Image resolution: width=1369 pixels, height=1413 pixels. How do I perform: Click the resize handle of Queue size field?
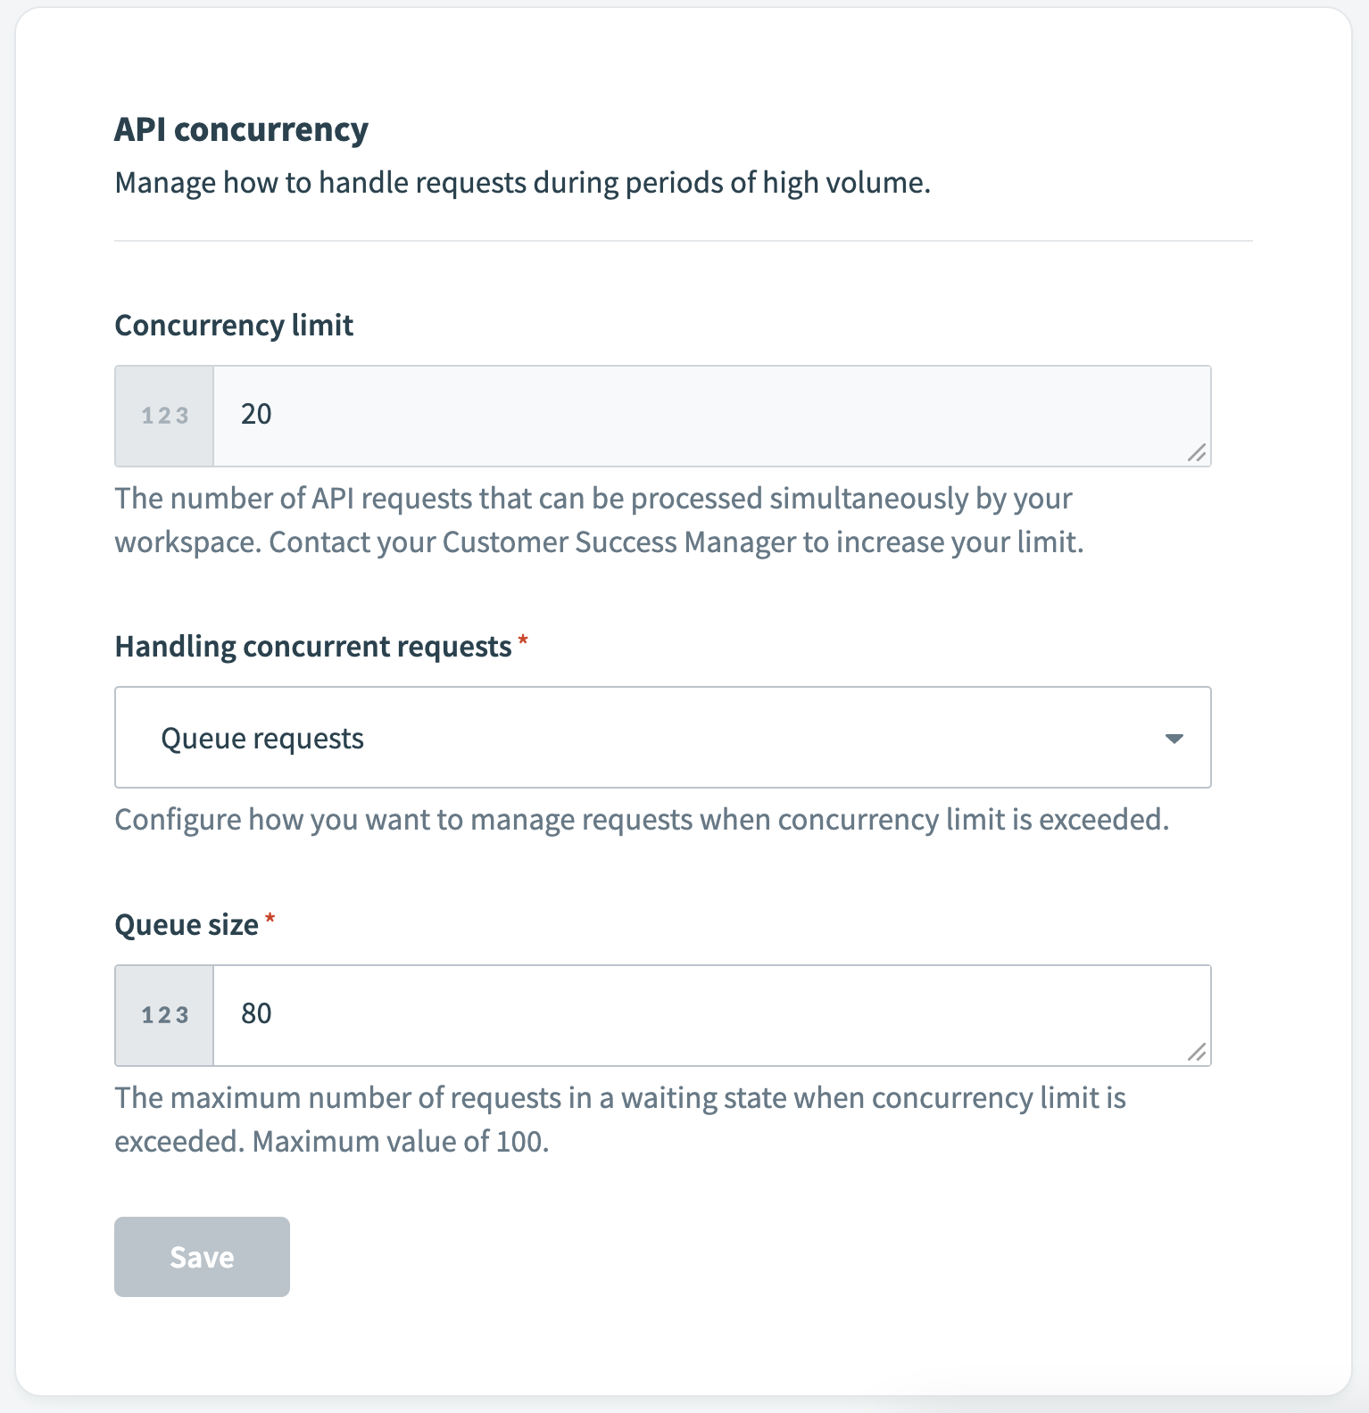pos(1199,1053)
